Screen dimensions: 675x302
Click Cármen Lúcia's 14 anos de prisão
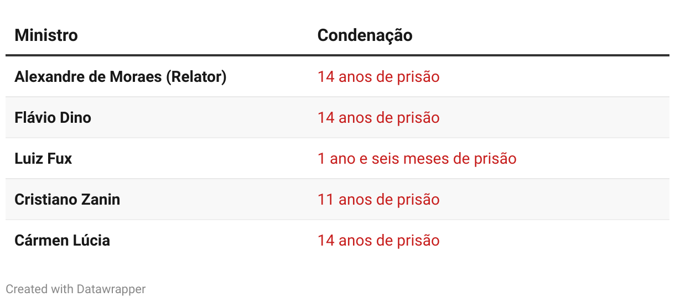378,240
